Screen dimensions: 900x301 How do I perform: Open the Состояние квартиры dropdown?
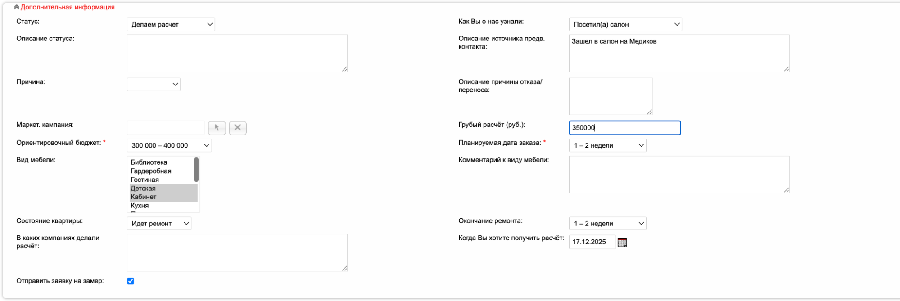[x=159, y=224]
